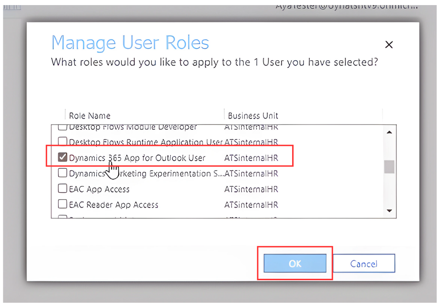The height and width of the screenshot is (306, 442).
Task: Sort by the Business Unit column header
Action: [x=253, y=116]
